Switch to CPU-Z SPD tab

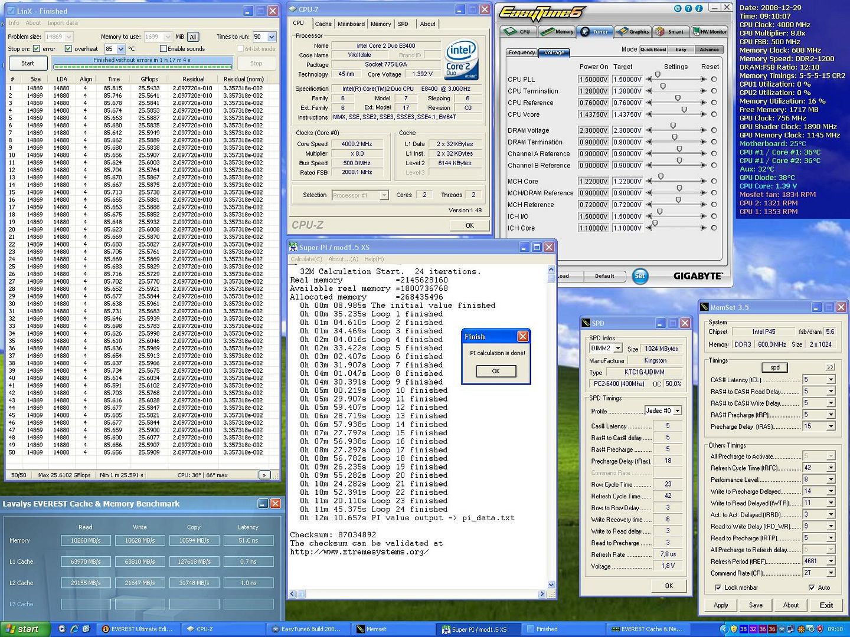[x=403, y=24]
